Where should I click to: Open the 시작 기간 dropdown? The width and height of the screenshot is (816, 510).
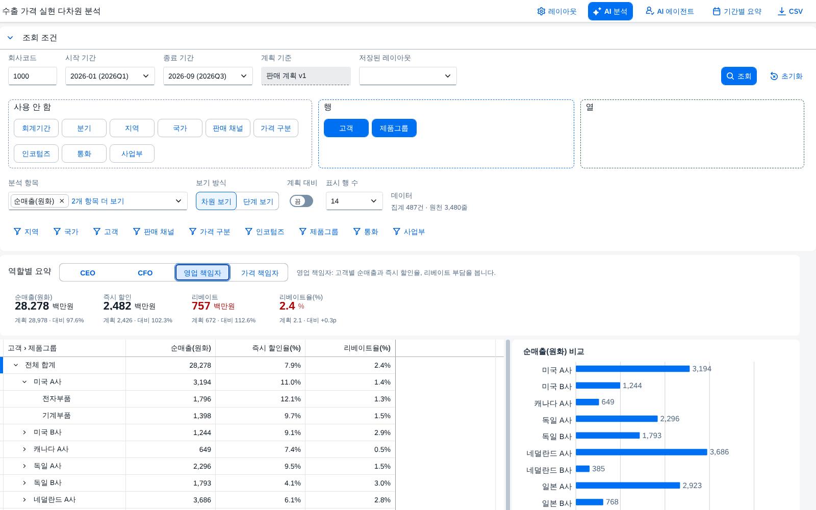click(110, 76)
